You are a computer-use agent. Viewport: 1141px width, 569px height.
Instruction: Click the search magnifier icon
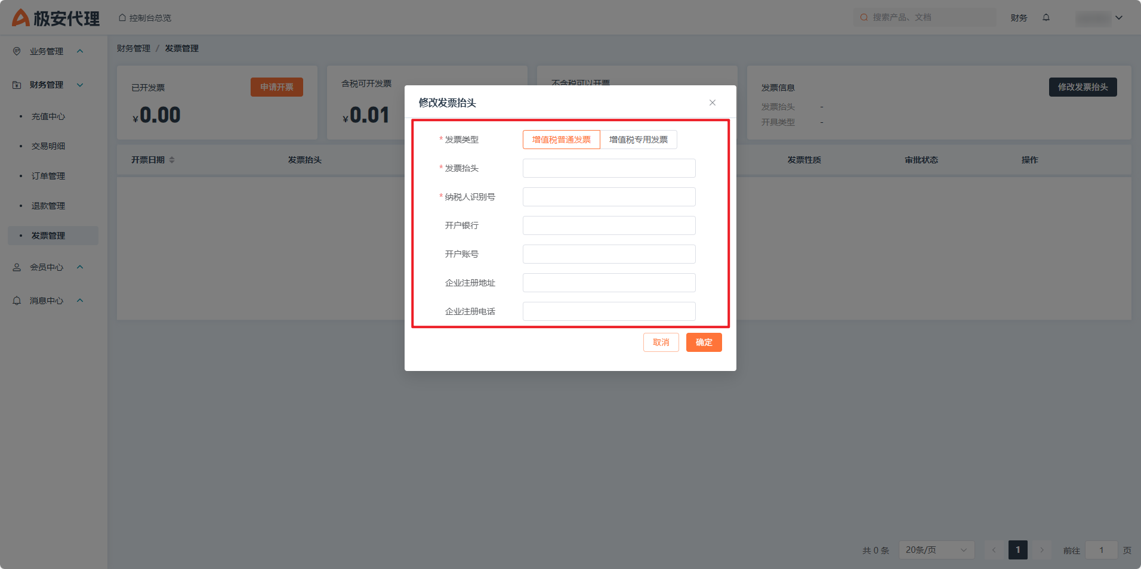tap(864, 18)
